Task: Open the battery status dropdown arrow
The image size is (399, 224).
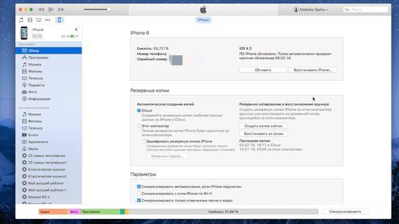Action: click(77, 36)
